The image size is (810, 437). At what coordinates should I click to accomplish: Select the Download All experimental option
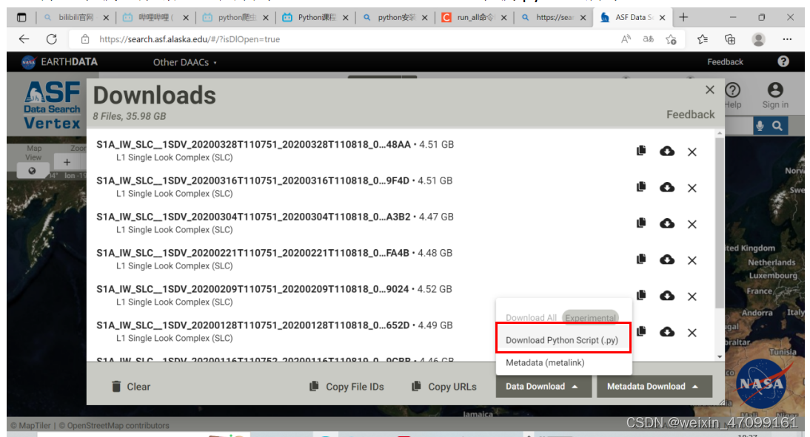click(x=563, y=317)
